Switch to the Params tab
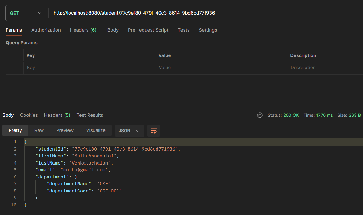This screenshot has width=363, height=215. (14, 30)
